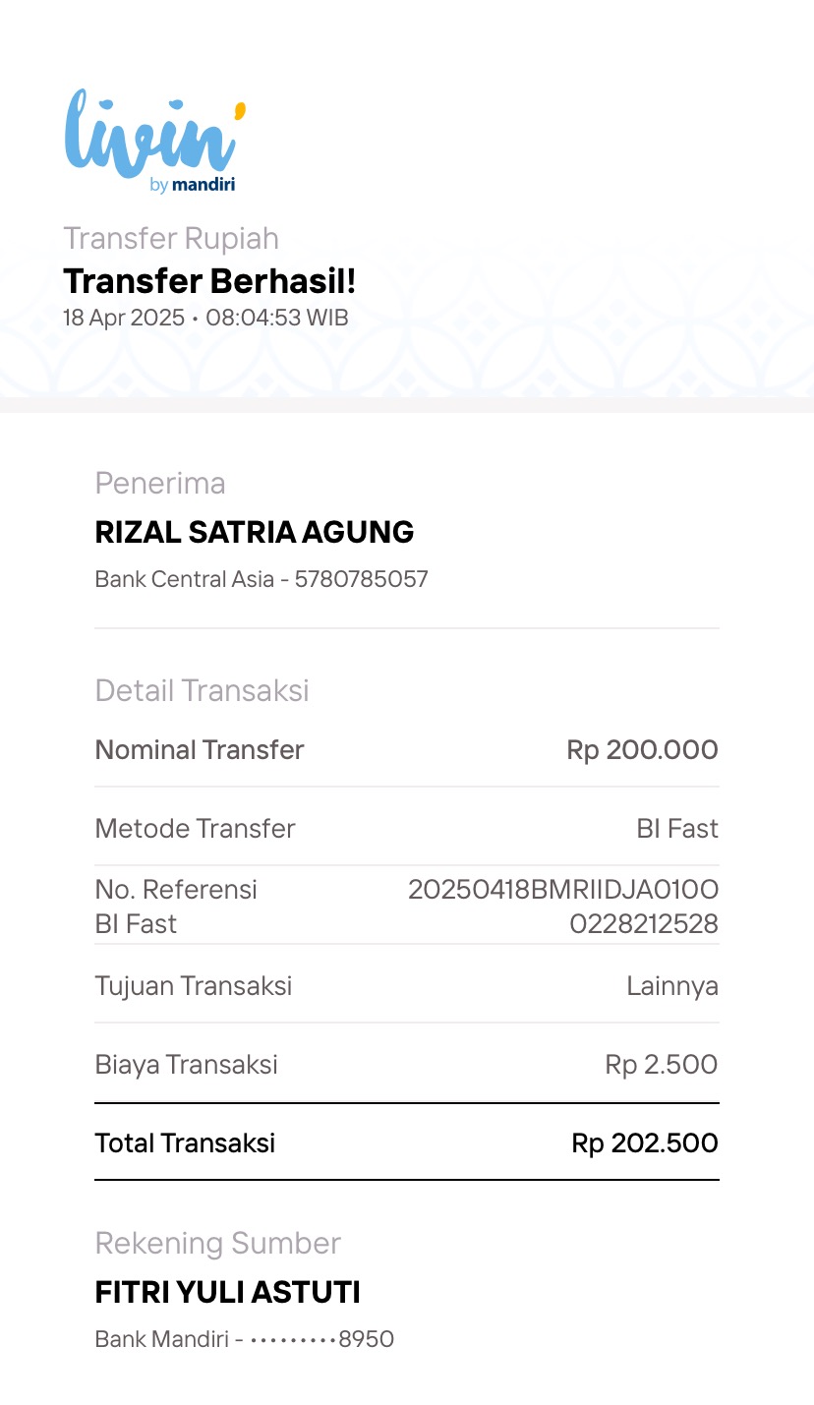The image size is (814, 1405).
Task: Select the "Rekening Sumber" section label
Action: tap(217, 1243)
